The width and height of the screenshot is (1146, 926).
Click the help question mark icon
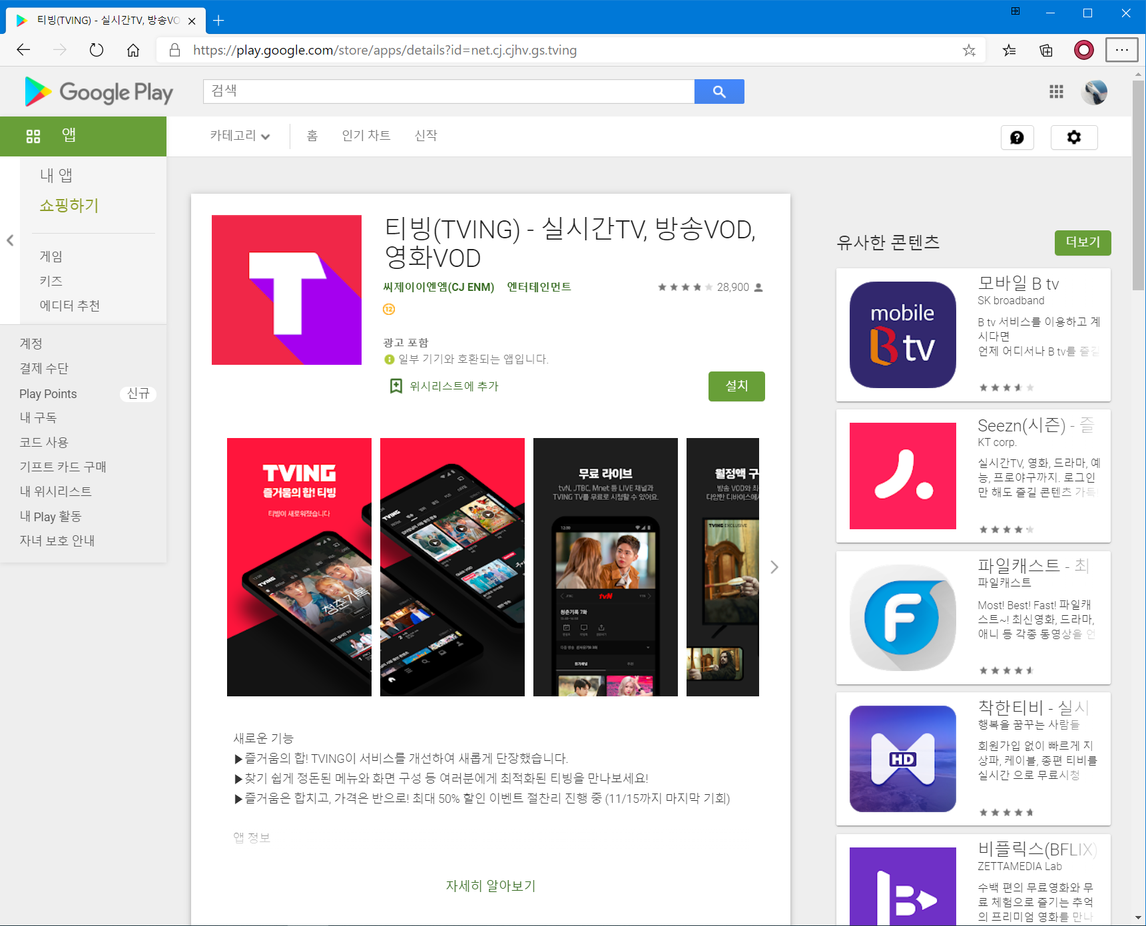point(1017,137)
